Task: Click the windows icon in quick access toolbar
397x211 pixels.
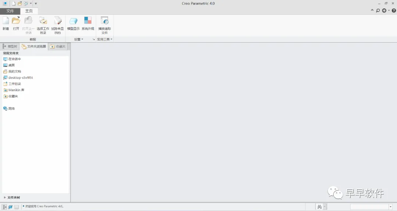Action: pos(26,4)
